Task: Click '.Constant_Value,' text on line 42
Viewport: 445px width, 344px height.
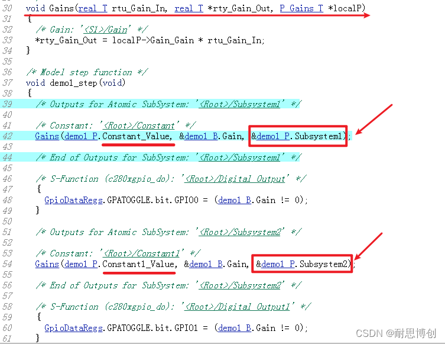Action: click(x=135, y=136)
